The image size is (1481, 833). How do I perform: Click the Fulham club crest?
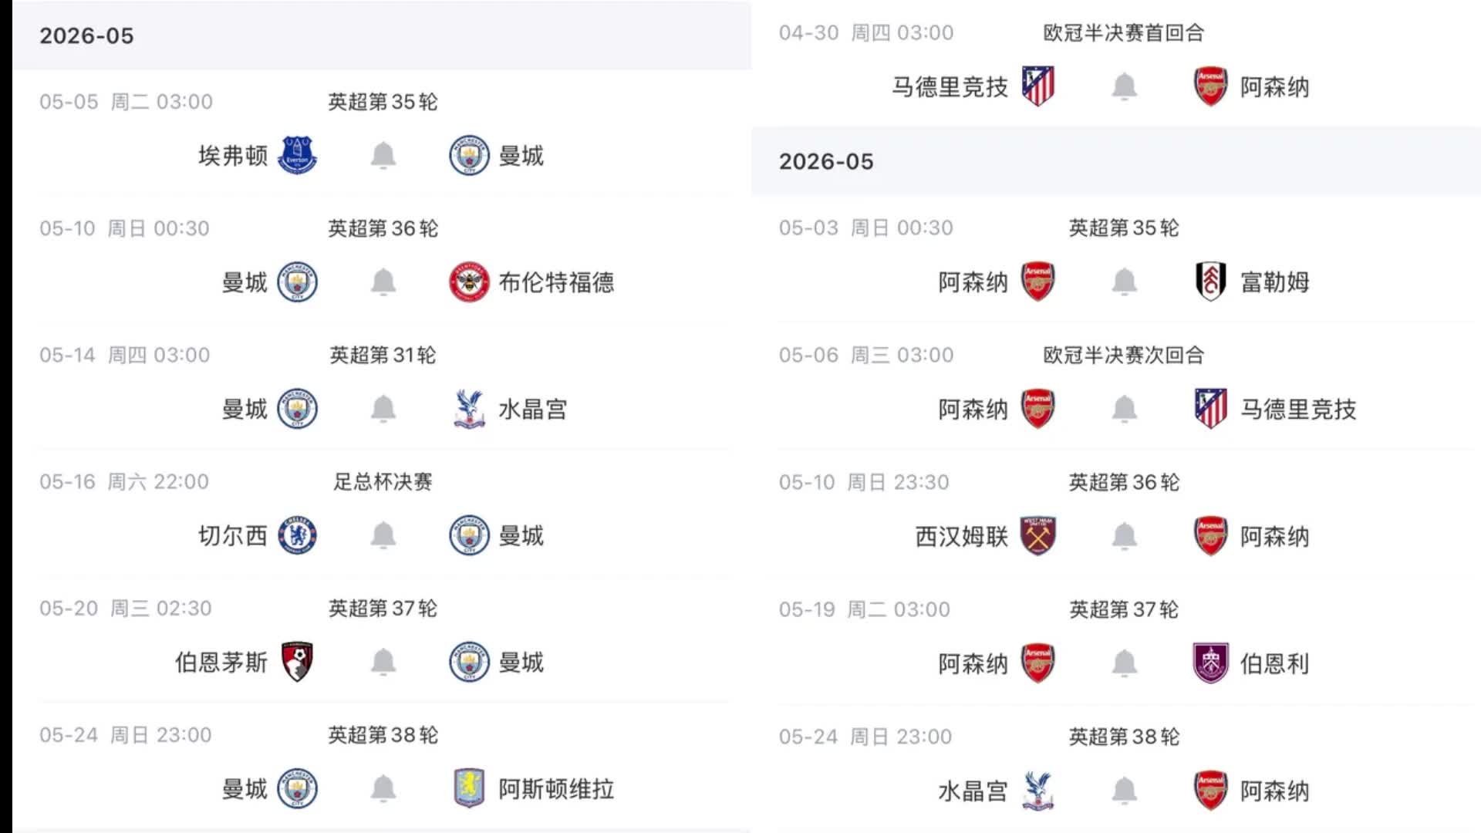click(1210, 282)
